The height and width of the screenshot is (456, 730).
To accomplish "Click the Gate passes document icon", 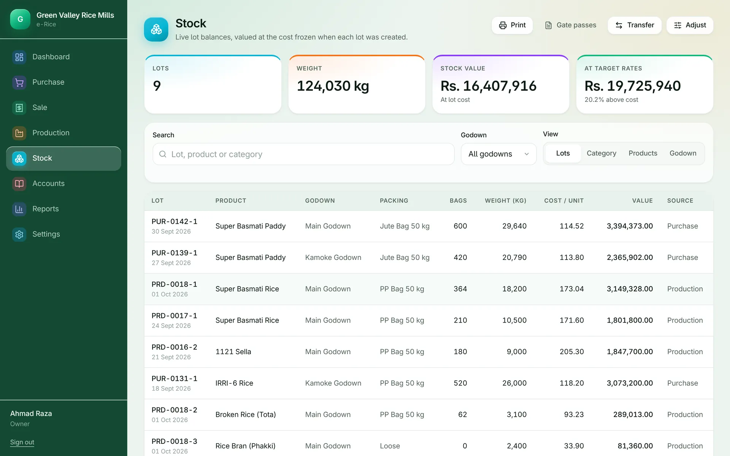I will coord(548,25).
